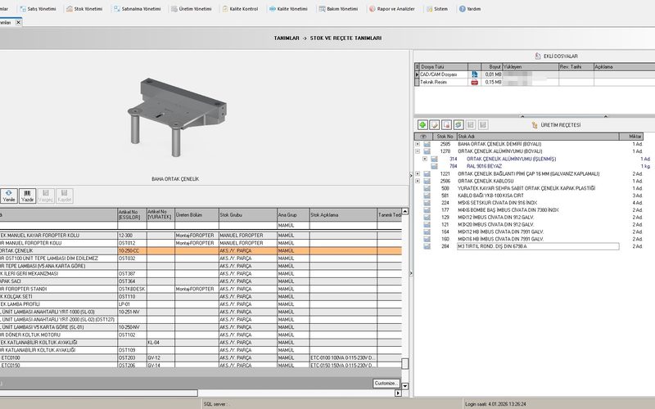Click the eye icon column header in recipe
The width and height of the screenshot is (655, 409).
click(423, 137)
